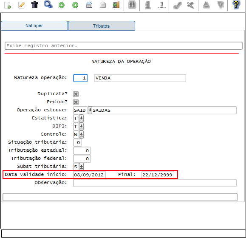246x238 pixels.
Task: Click the grayed number one icon
Action: pos(148,5)
